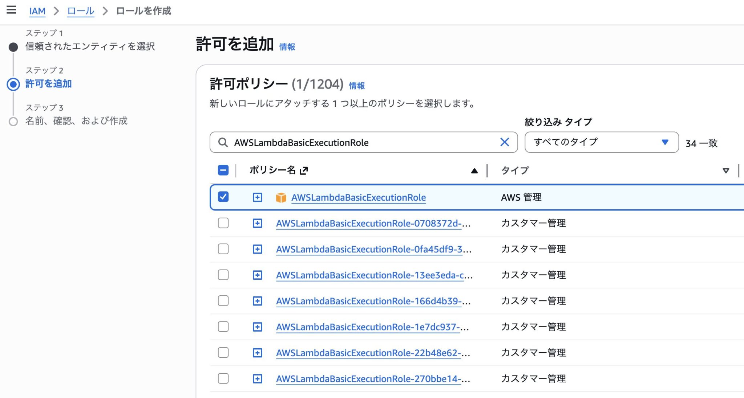Screen dimensions: 744x398
Task: Check the AWSLambdaBasicExecutionRole-270bbe14 policy checkbox
Action: 223,378
